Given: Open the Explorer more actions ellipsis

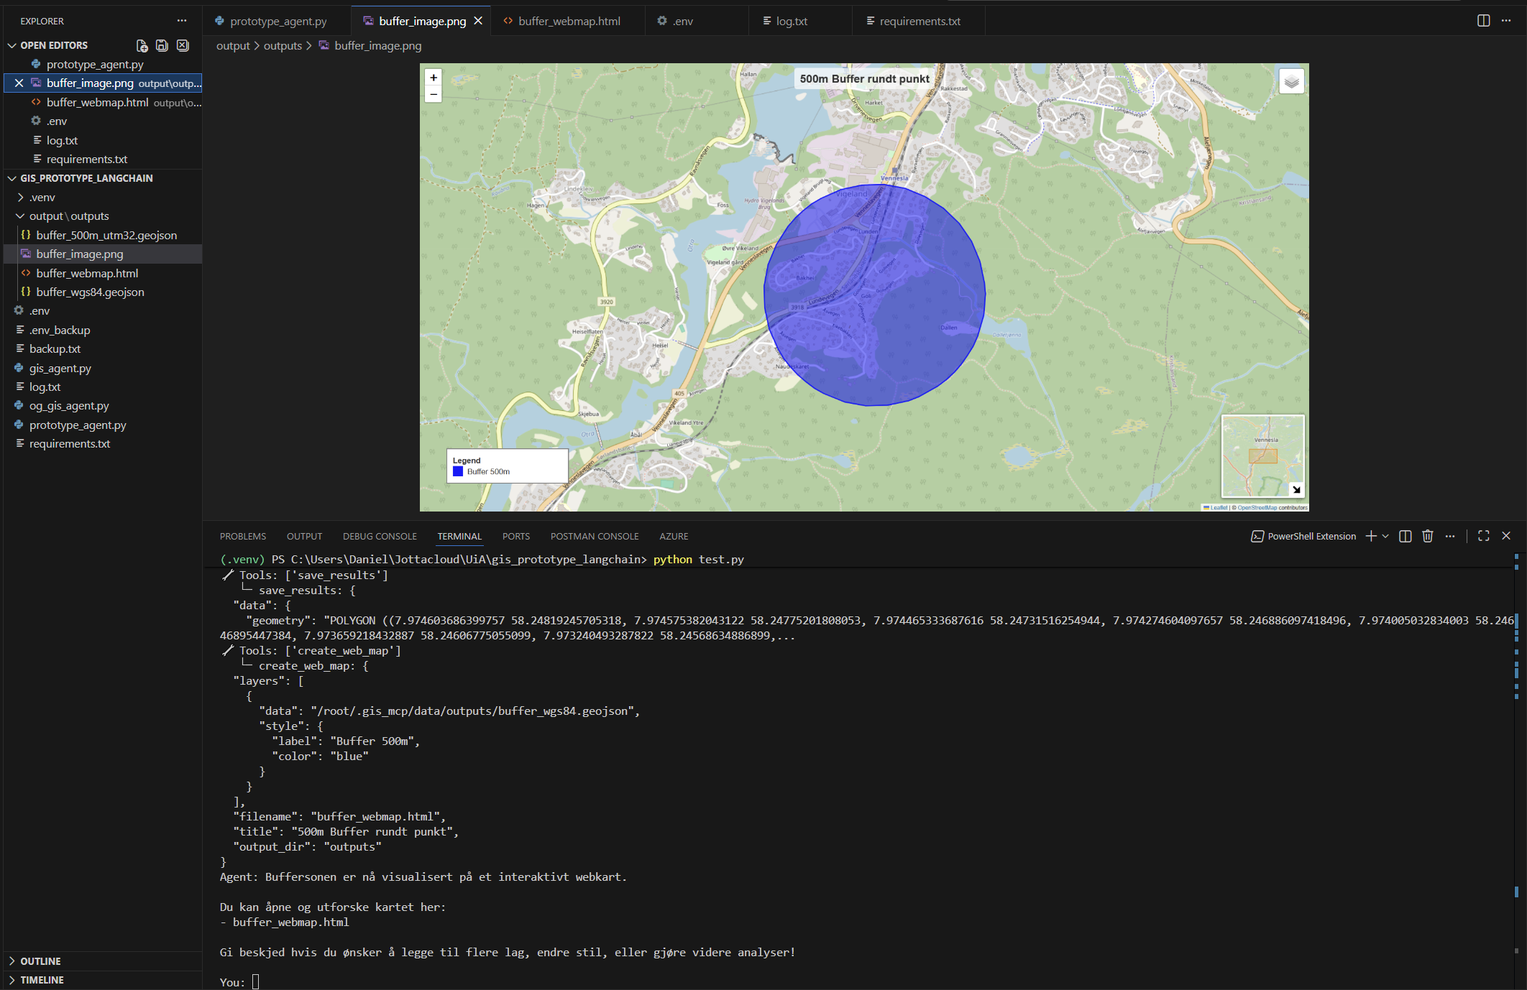Looking at the screenshot, I should point(182,21).
